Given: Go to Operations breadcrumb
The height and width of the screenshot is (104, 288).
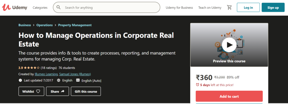Looking at the screenshot, I should (x=44, y=25).
